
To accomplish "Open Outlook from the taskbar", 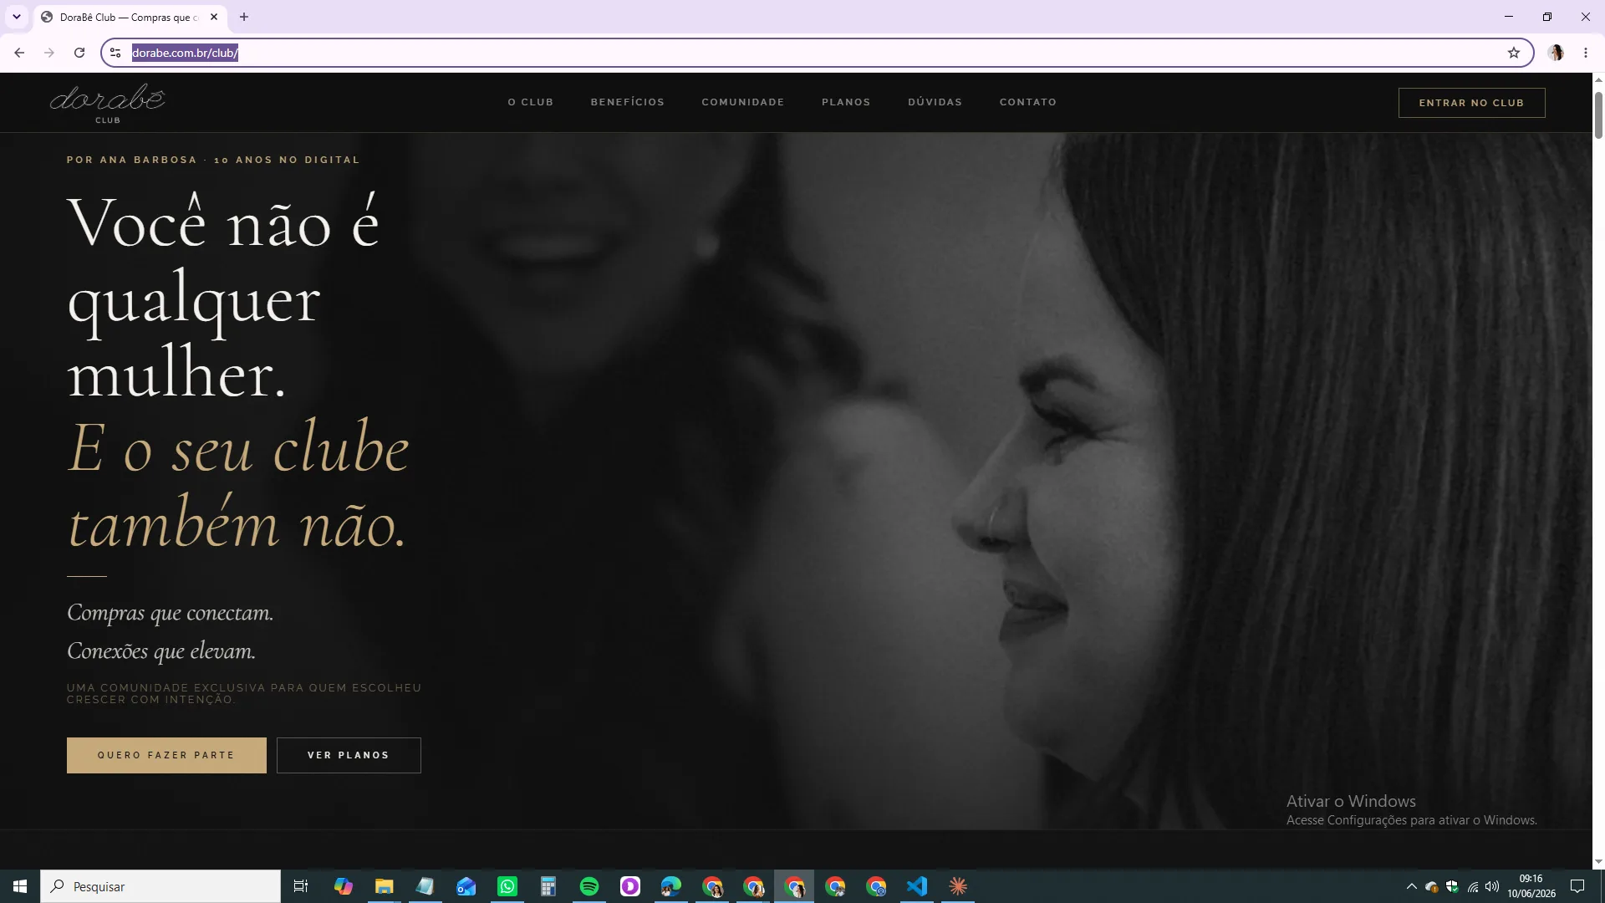I will click(x=466, y=886).
